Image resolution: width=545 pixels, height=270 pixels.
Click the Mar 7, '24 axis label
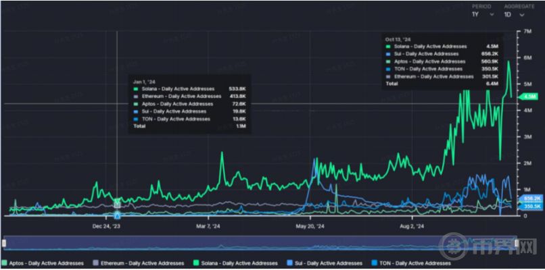coord(208,226)
